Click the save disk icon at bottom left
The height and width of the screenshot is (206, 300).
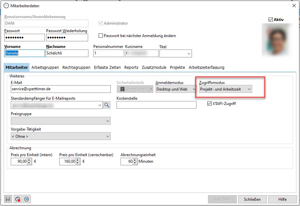tap(8, 199)
